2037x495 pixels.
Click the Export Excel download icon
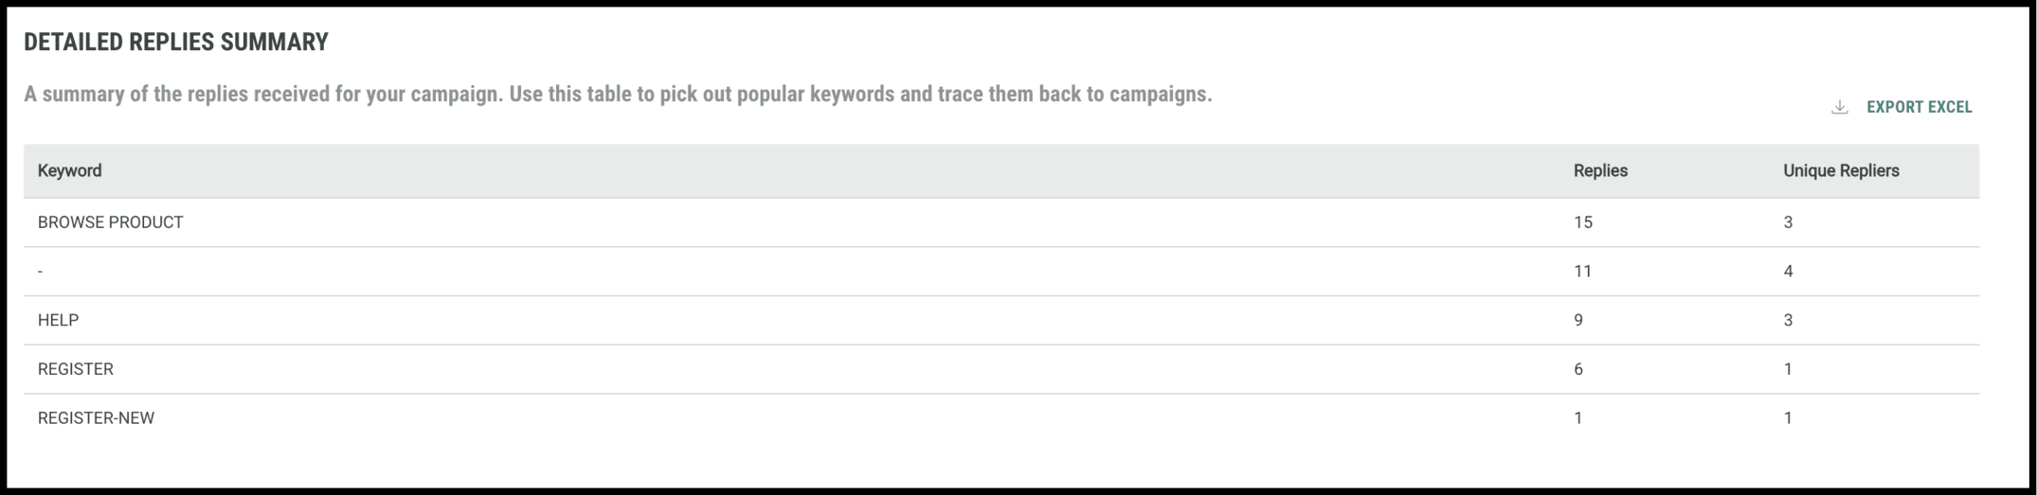[x=1839, y=108]
